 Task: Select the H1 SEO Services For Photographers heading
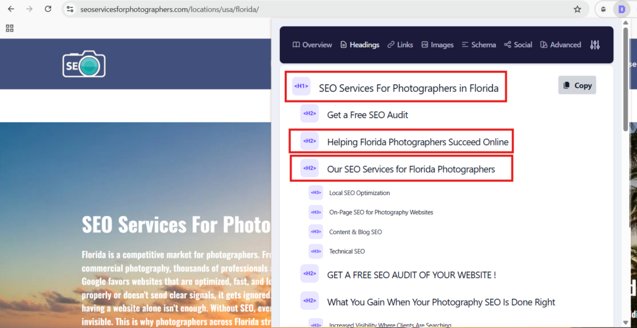coord(408,88)
